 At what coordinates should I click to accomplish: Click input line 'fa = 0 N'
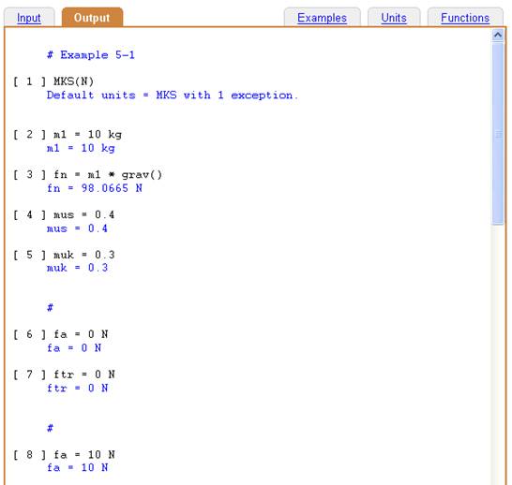pos(81,334)
